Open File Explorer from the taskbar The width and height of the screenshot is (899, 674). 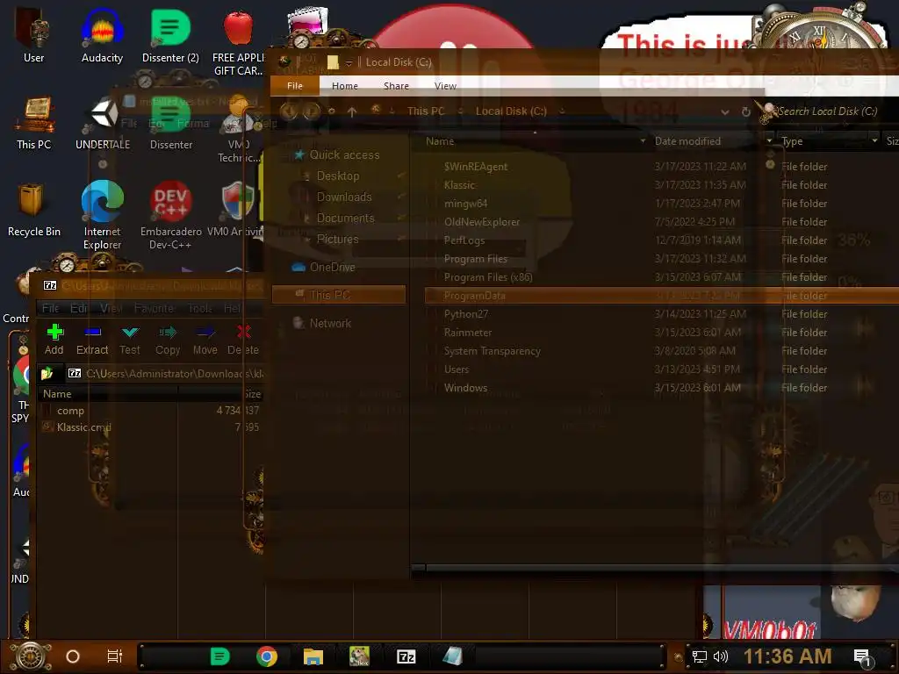[x=313, y=656]
